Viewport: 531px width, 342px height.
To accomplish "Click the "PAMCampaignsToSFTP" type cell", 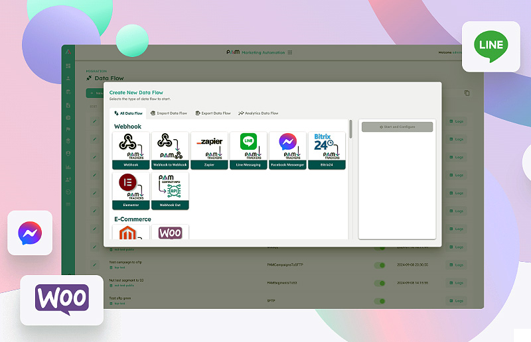I will point(285,264).
